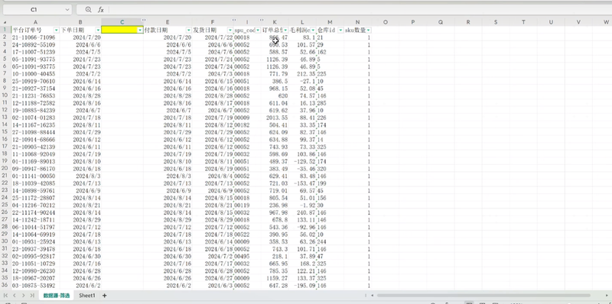612x304 pixels.
Task: Go to previous sheet tab arrow
Action: tap(15, 296)
